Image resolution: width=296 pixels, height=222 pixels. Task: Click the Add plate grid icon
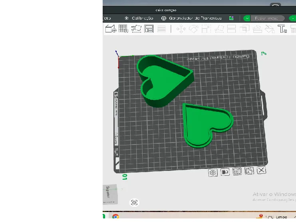123,29
